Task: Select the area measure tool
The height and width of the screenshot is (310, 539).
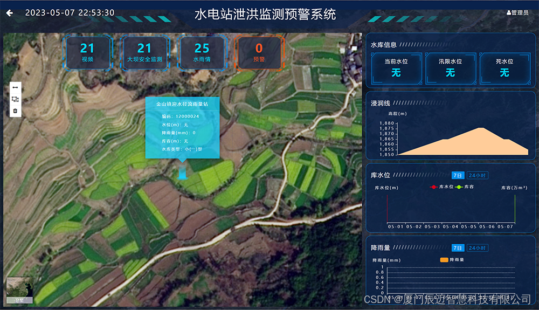Action: pos(15,99)
